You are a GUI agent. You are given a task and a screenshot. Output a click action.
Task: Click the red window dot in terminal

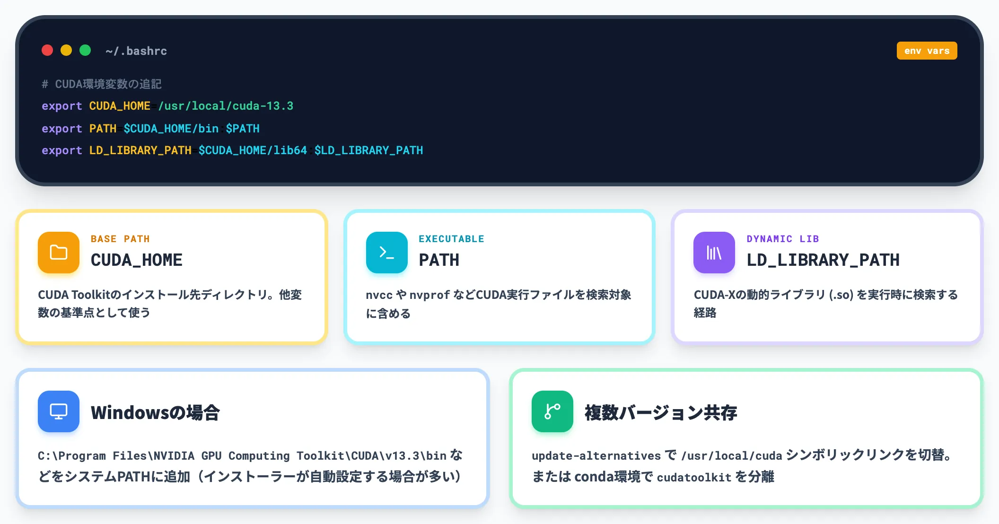tap(47, 50)
